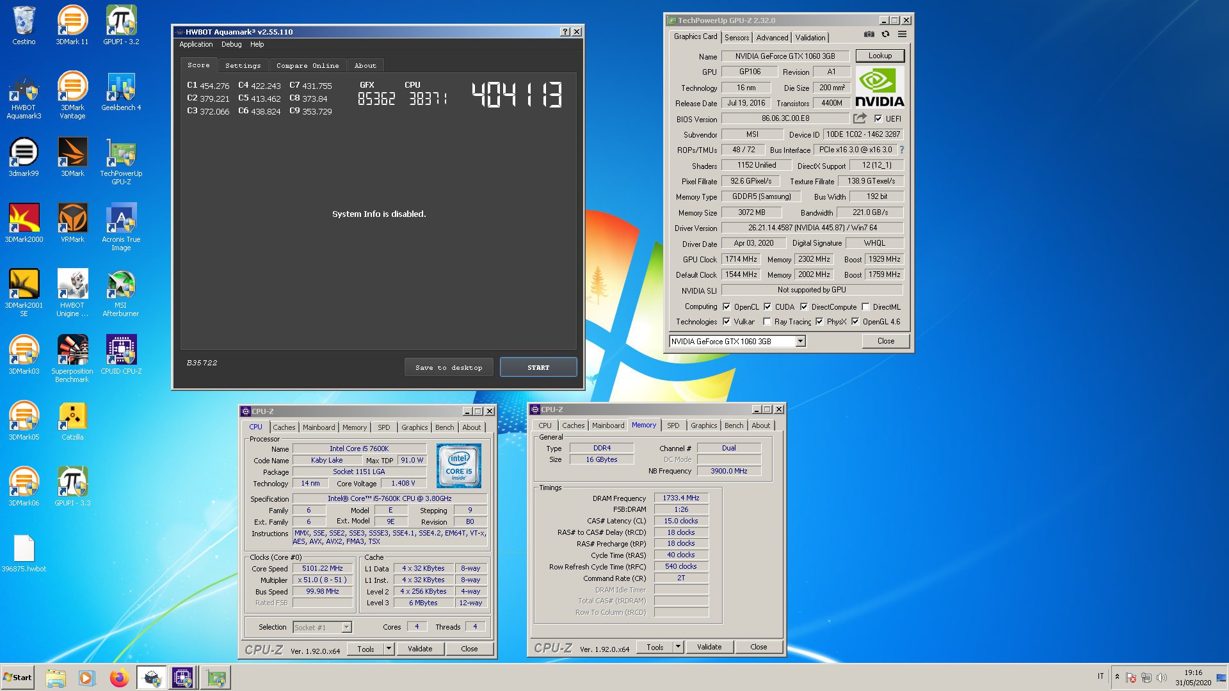Open the Bench tab in left CPU-Z
Viewport: 1229px width, 691px height.
(444, 427)
